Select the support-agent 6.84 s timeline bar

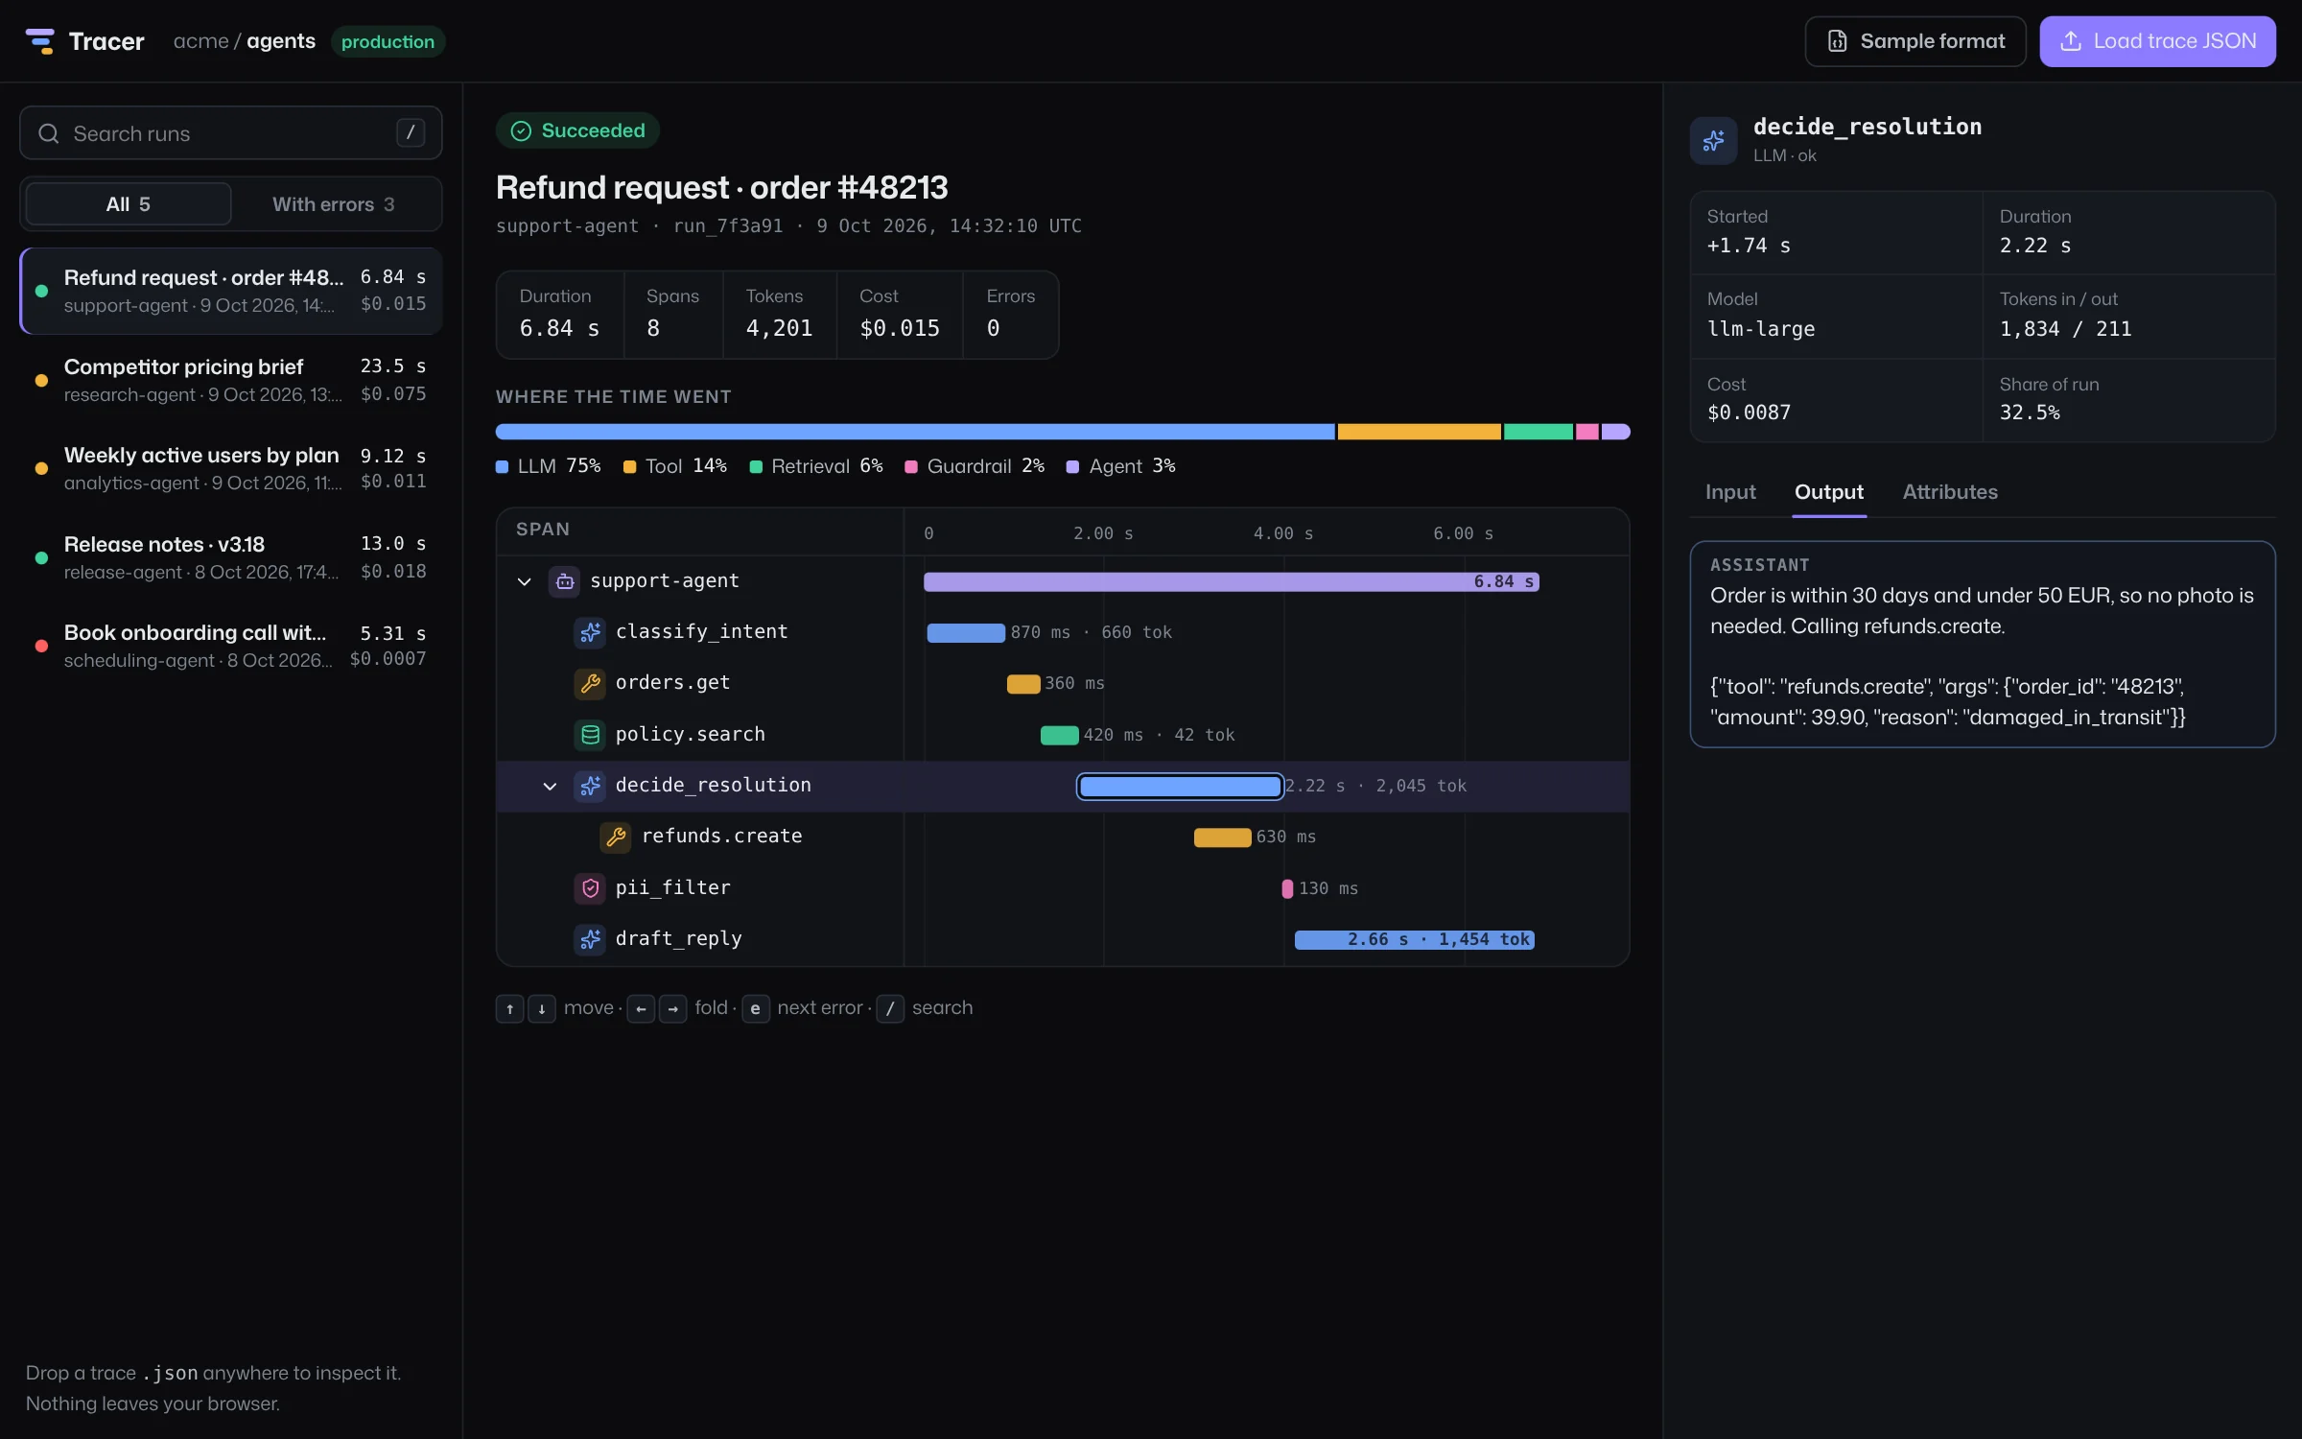tap(1231, 581)
